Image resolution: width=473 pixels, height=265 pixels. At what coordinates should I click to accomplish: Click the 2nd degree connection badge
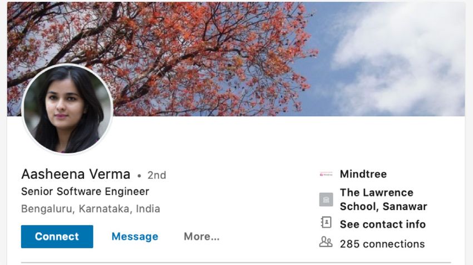click(x=156, y=175)
